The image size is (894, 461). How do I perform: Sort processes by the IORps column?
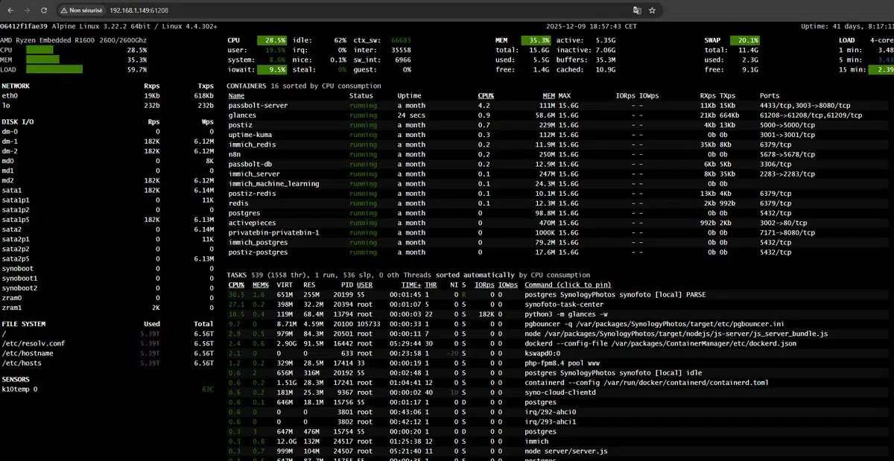click(484, 284)
